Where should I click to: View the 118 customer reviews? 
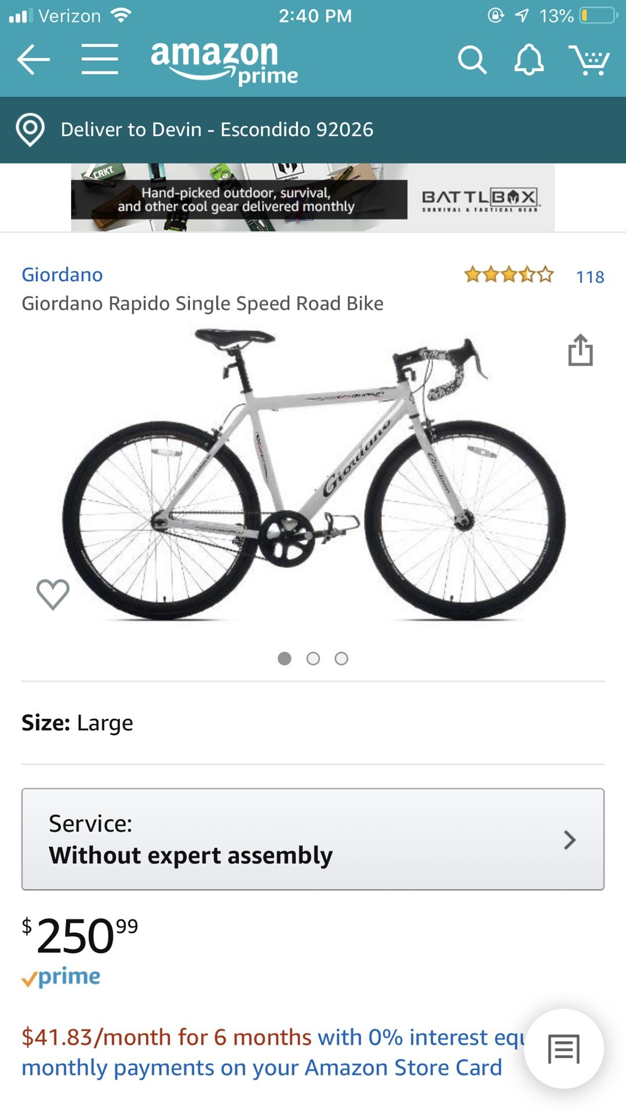589,277
